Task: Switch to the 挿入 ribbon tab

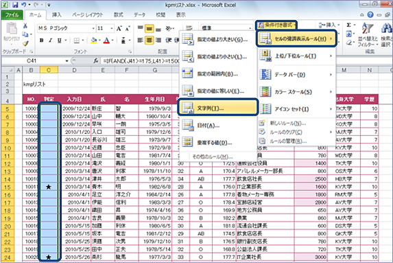Action: coord(57,15)
